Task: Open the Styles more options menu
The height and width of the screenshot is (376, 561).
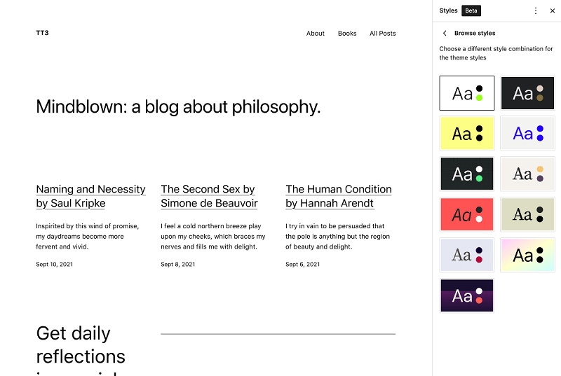Action: pyautogui.click(x=535, y=11)
